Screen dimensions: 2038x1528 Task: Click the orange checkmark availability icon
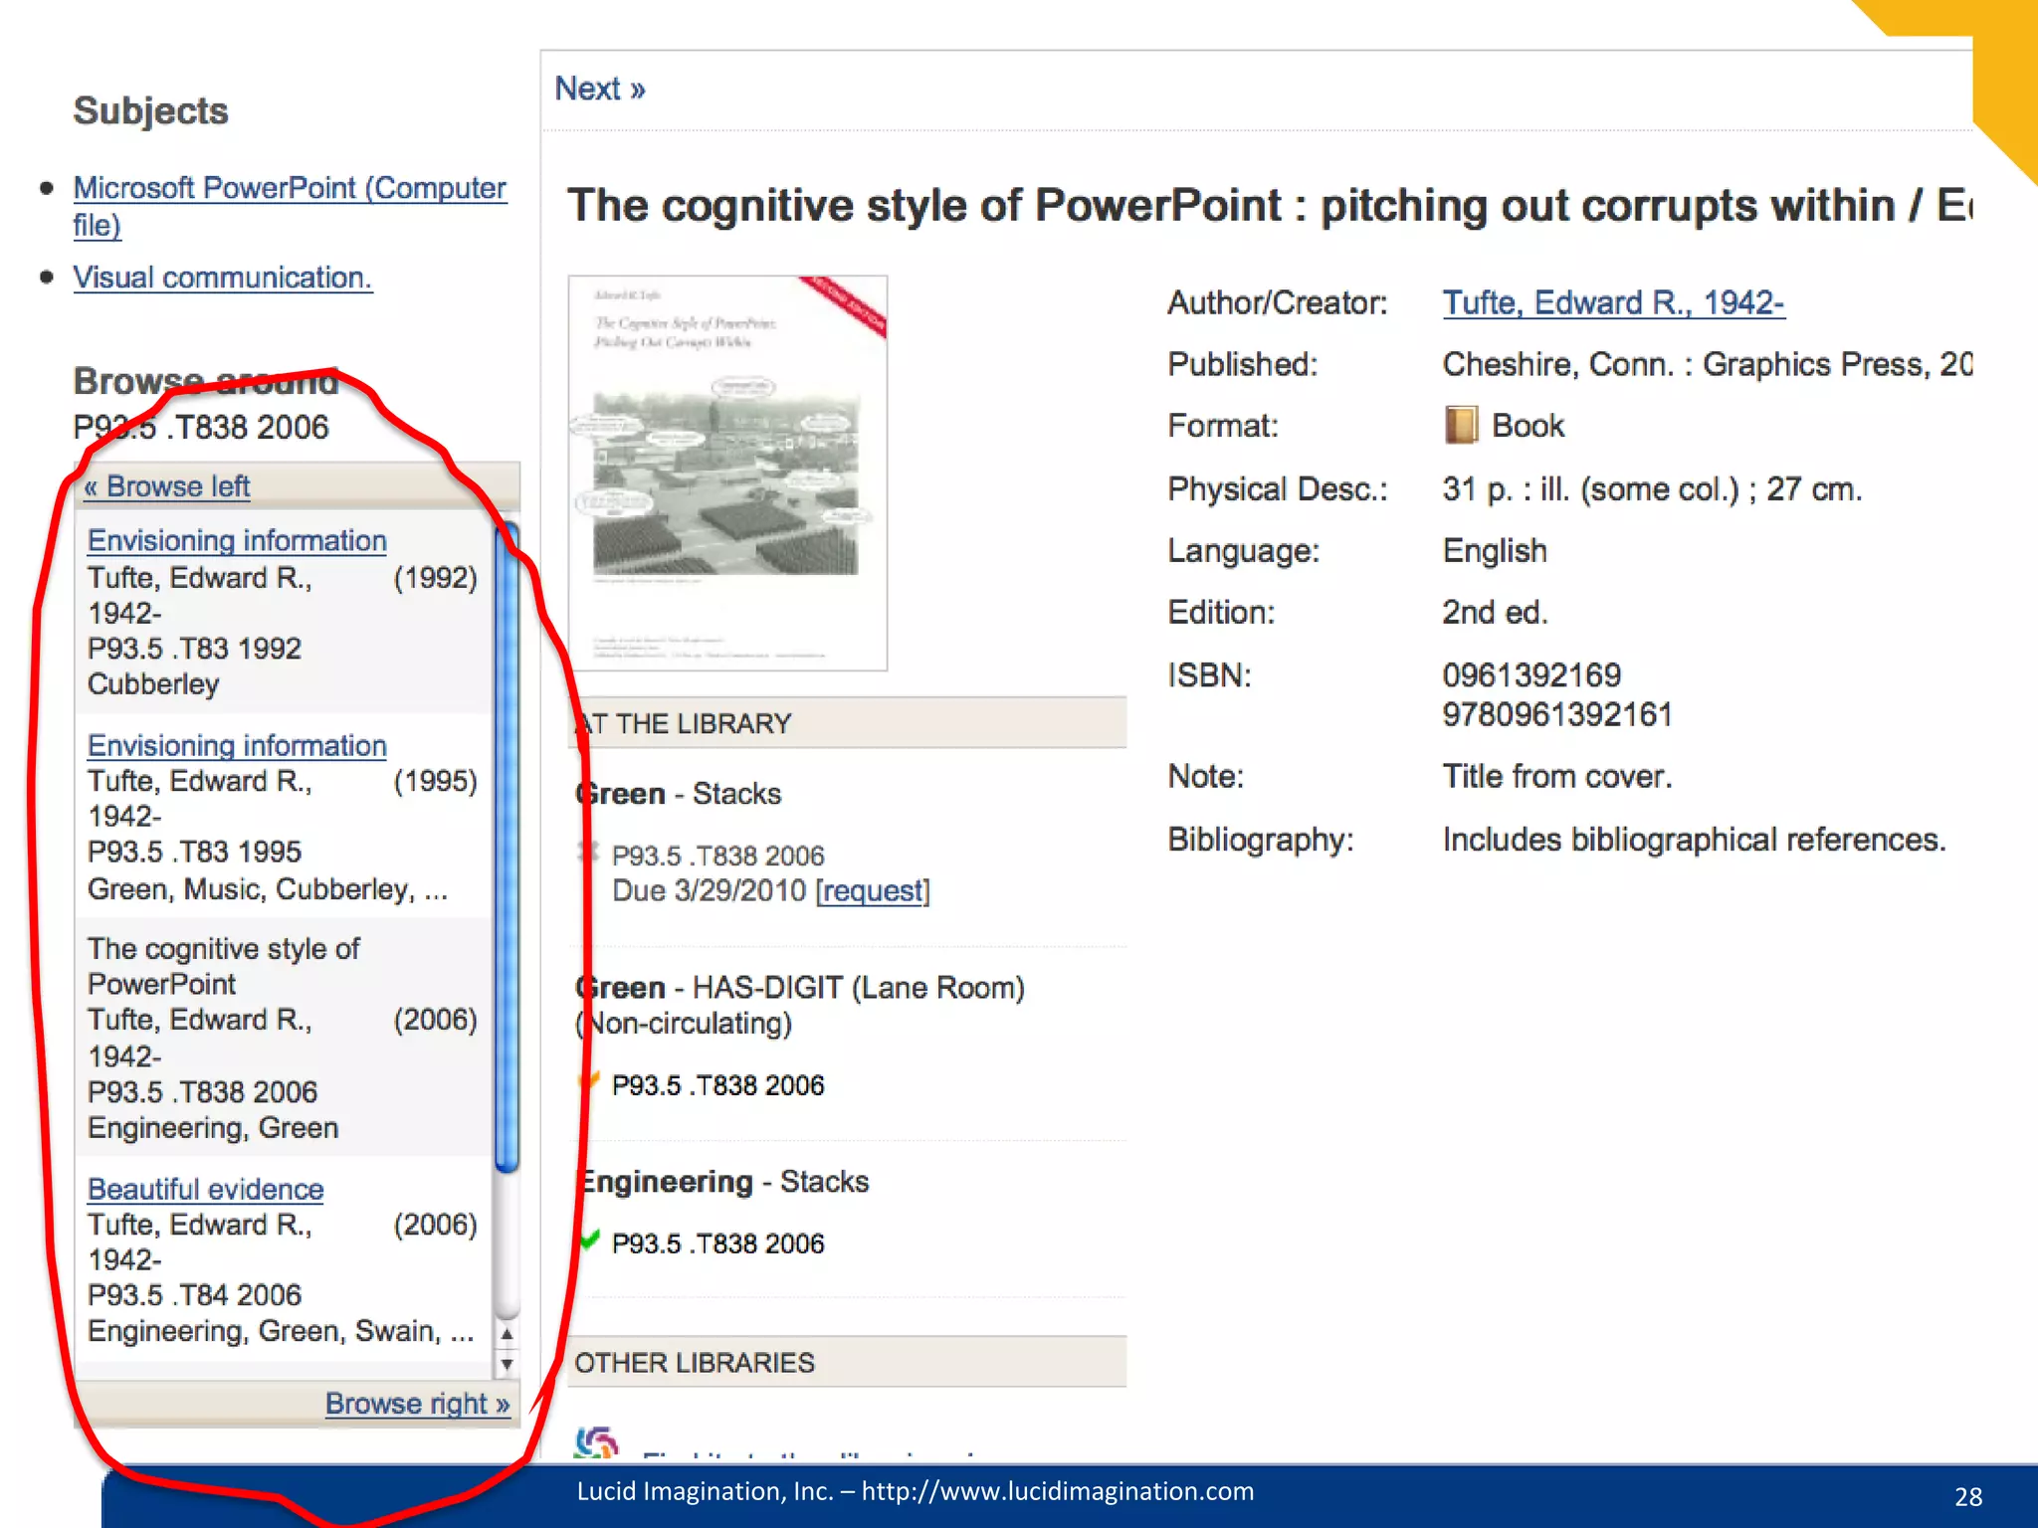coord(591,1081)
